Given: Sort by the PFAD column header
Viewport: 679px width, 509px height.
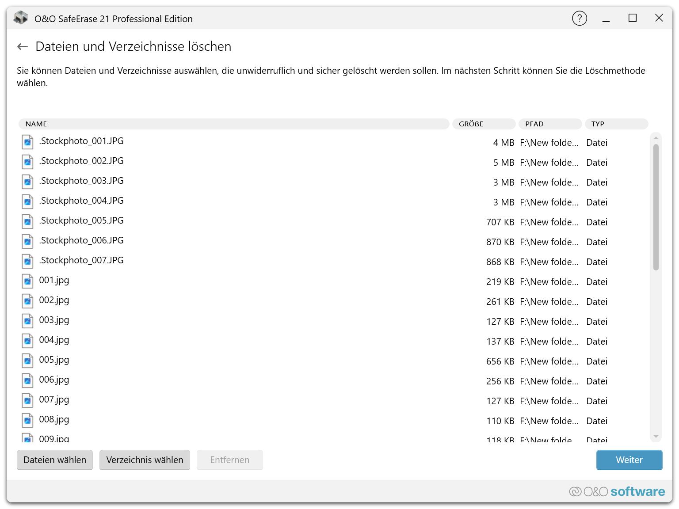Looking at the screenshot, I should point(550,124).
